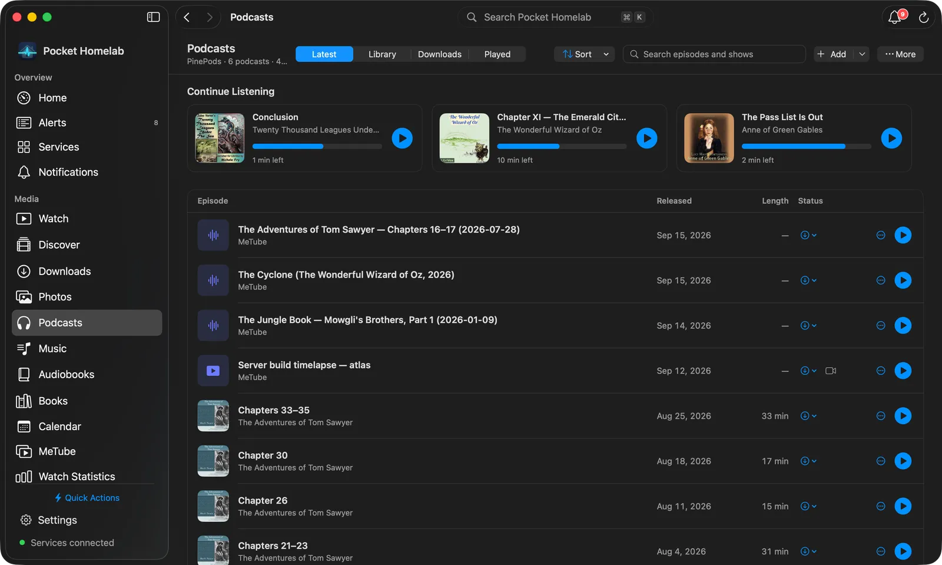The height and width of the screenshot is (565, 942).
Task: Switch to the Latest tab
Action: (324, 54)
